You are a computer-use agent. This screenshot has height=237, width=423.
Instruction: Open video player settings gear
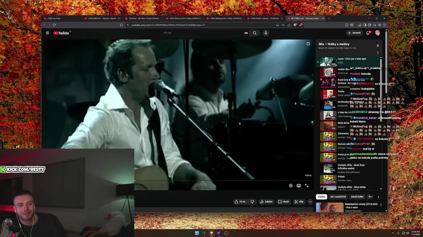point(291,186)
